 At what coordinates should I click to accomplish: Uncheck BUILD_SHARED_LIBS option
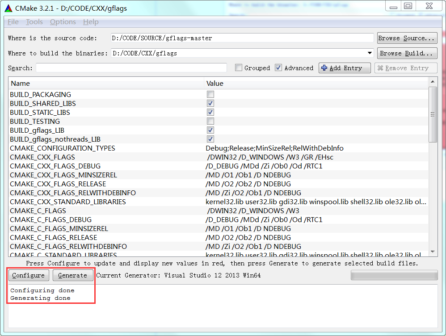[210, 103]
